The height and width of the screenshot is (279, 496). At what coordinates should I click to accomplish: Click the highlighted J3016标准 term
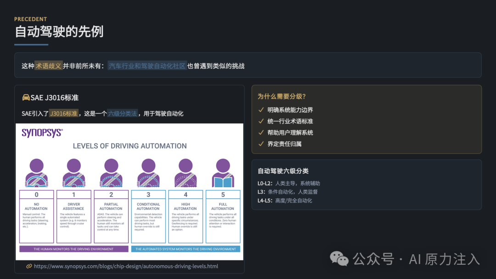coord(63,113)
